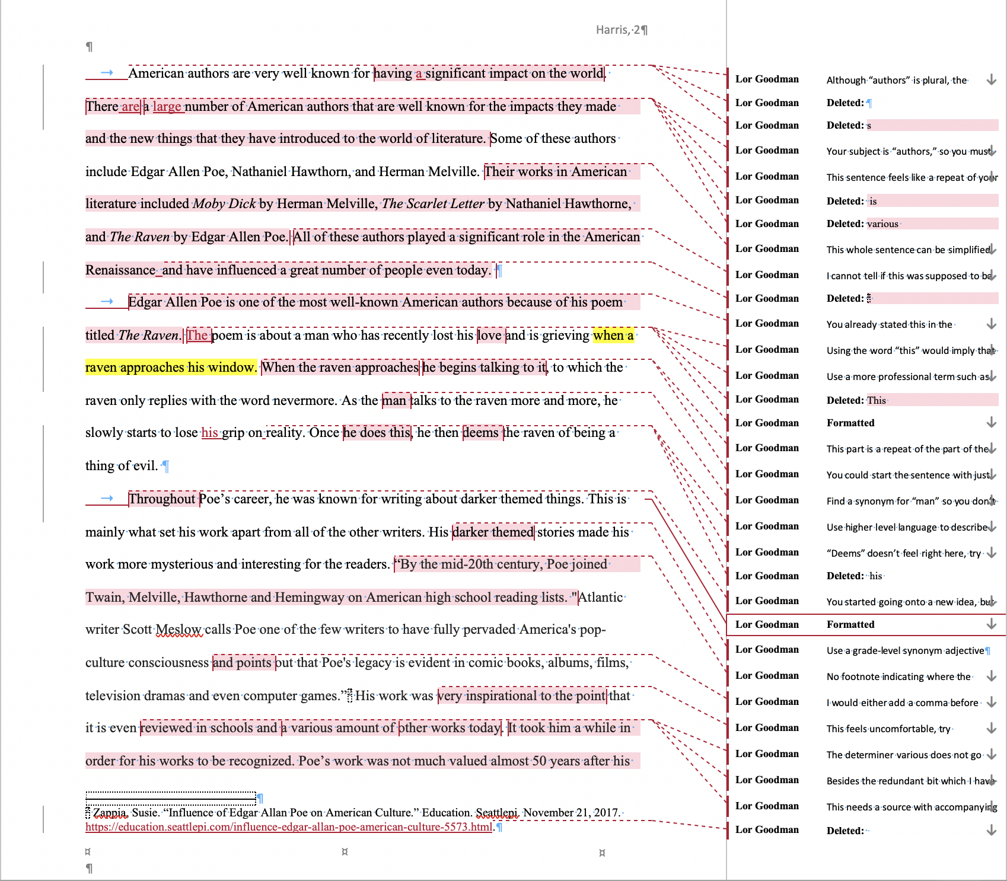Select the 'Use a grade-level synonym adjective' comment
This screenshot has height=881, width=1007.
pyautogui.click(x=866, y=650)
